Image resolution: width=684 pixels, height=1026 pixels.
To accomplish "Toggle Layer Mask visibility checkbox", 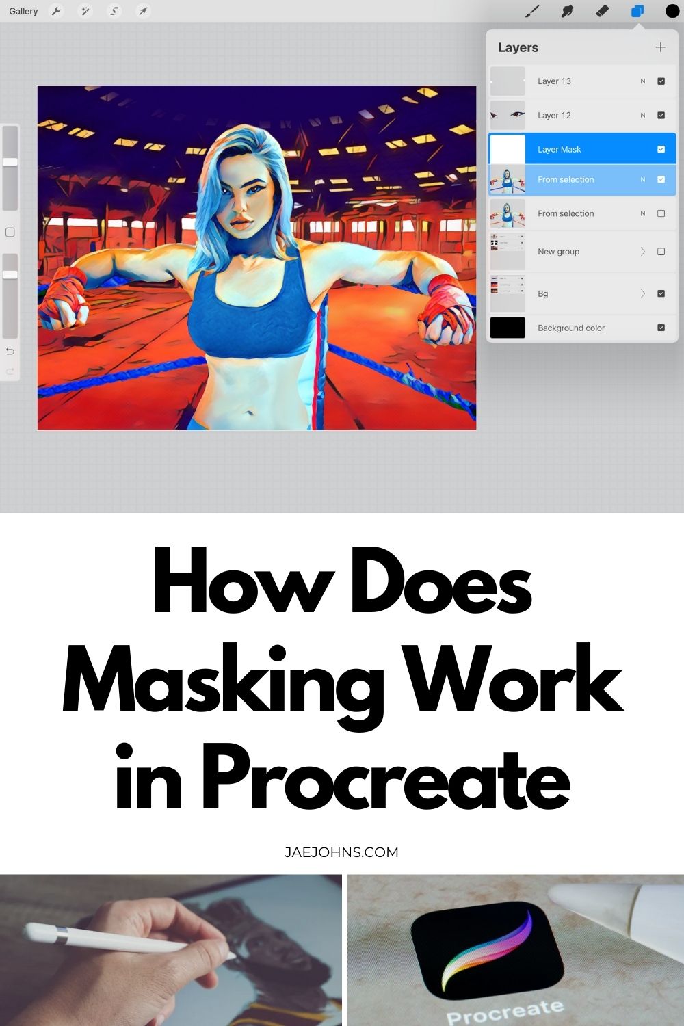I will (x=661, y=149).
